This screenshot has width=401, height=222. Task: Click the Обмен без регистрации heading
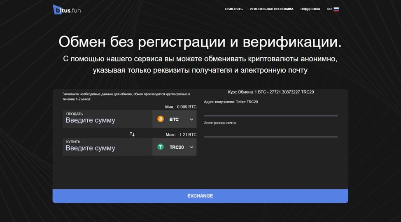200,42
